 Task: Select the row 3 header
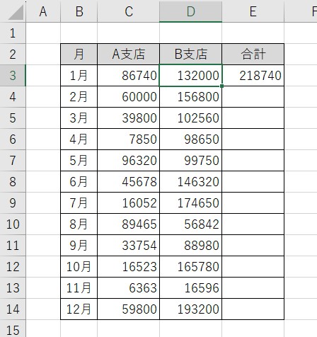pos(13,76)
